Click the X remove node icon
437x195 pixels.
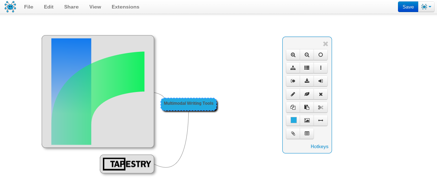321,94
